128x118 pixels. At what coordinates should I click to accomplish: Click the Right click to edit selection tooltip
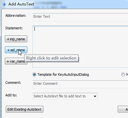tap(51, 58)
